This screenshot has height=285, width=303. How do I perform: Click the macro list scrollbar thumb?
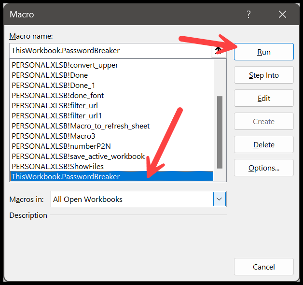[x=220, y=132]
